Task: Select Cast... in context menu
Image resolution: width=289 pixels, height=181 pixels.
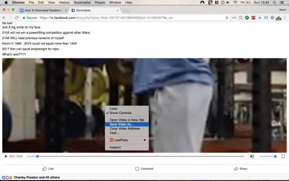Action: (127, 133)
